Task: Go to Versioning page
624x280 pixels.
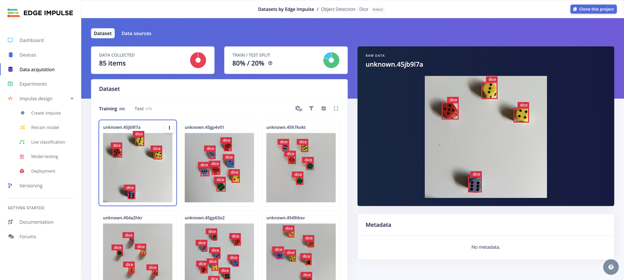Action: coord(31,186)
